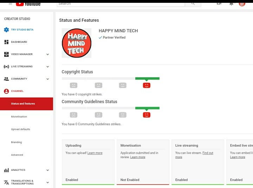Viewport: 253px width, 188px height.
Task: Open the account avatar menu
Action: tap(242, 4)
